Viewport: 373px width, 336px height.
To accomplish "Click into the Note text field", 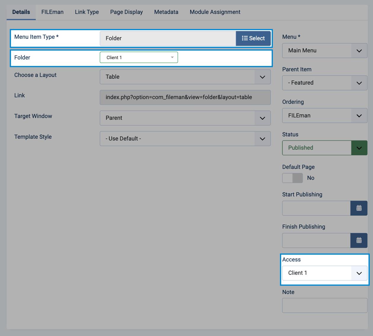I will coord(324,306).
